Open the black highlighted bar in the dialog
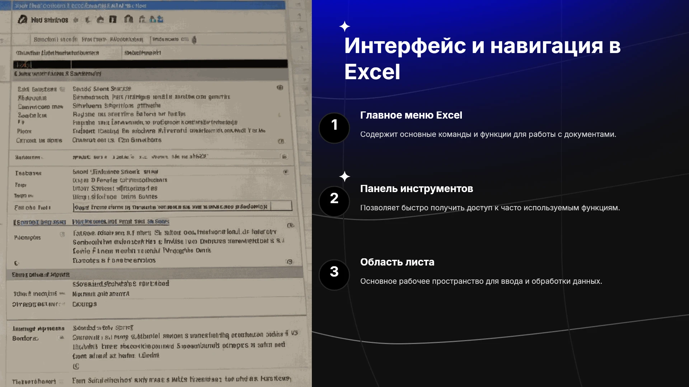The height and width of the screenshot is (387, 689). (x=150, y=64)
